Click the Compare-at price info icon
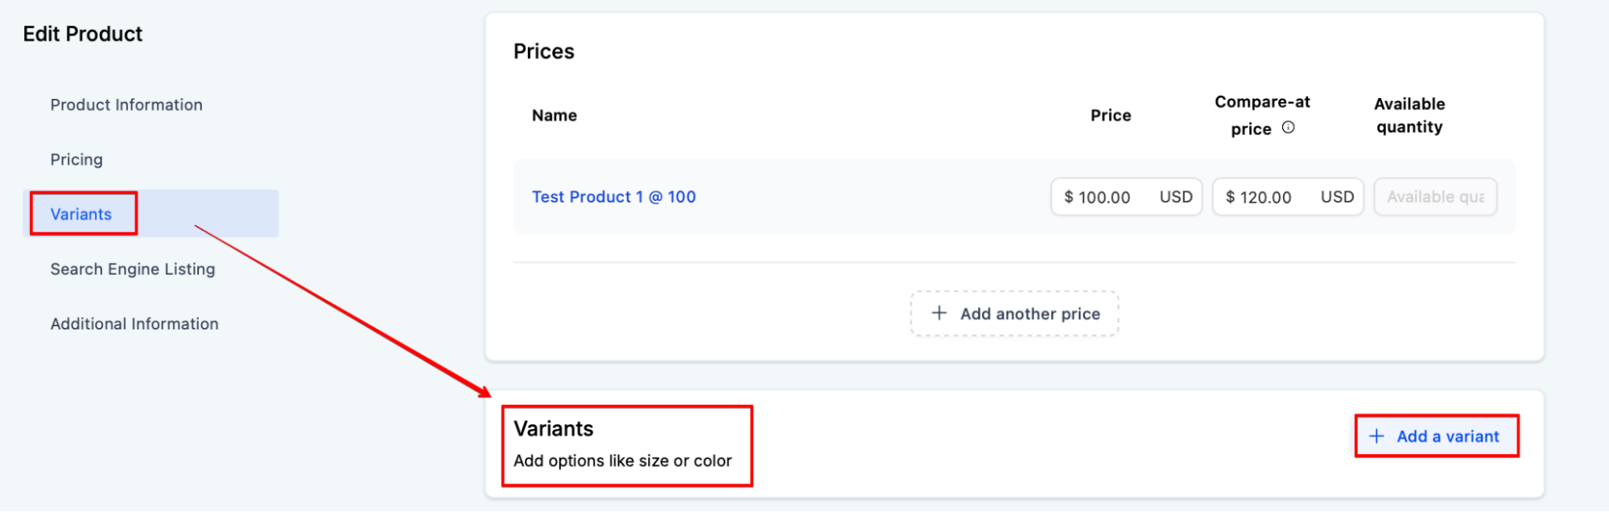1609x512 pixels. [x=1288, y=128]
